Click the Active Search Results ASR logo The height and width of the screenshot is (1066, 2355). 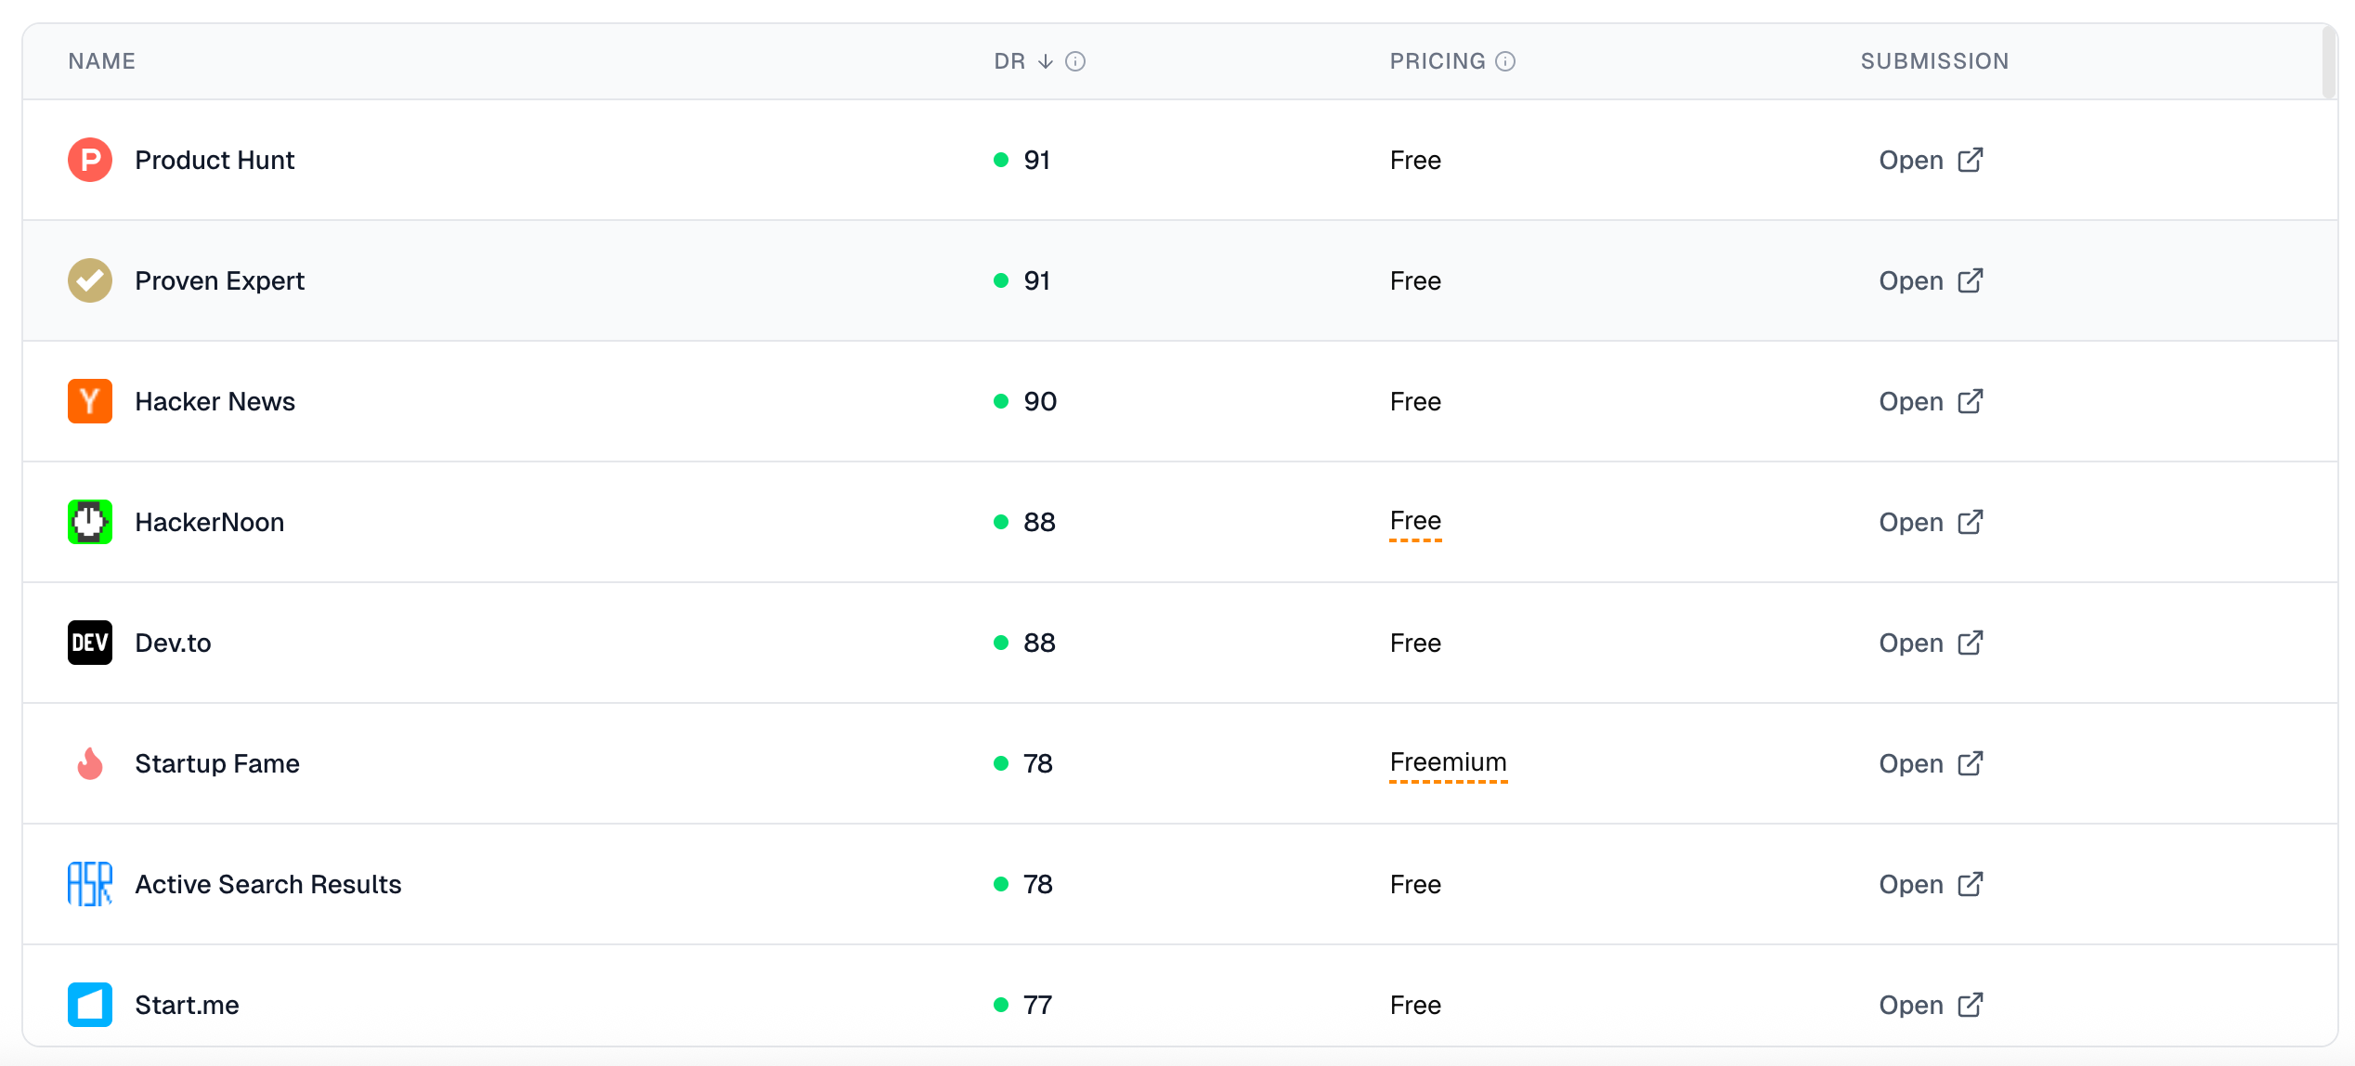tap(90, 884)
